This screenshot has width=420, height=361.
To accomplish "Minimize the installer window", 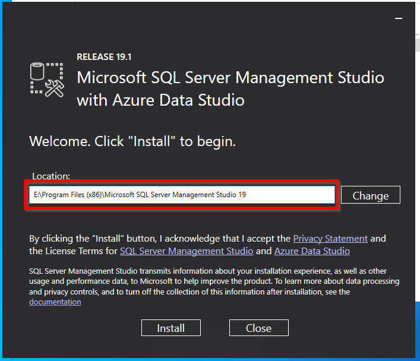I will click(399, 18).
